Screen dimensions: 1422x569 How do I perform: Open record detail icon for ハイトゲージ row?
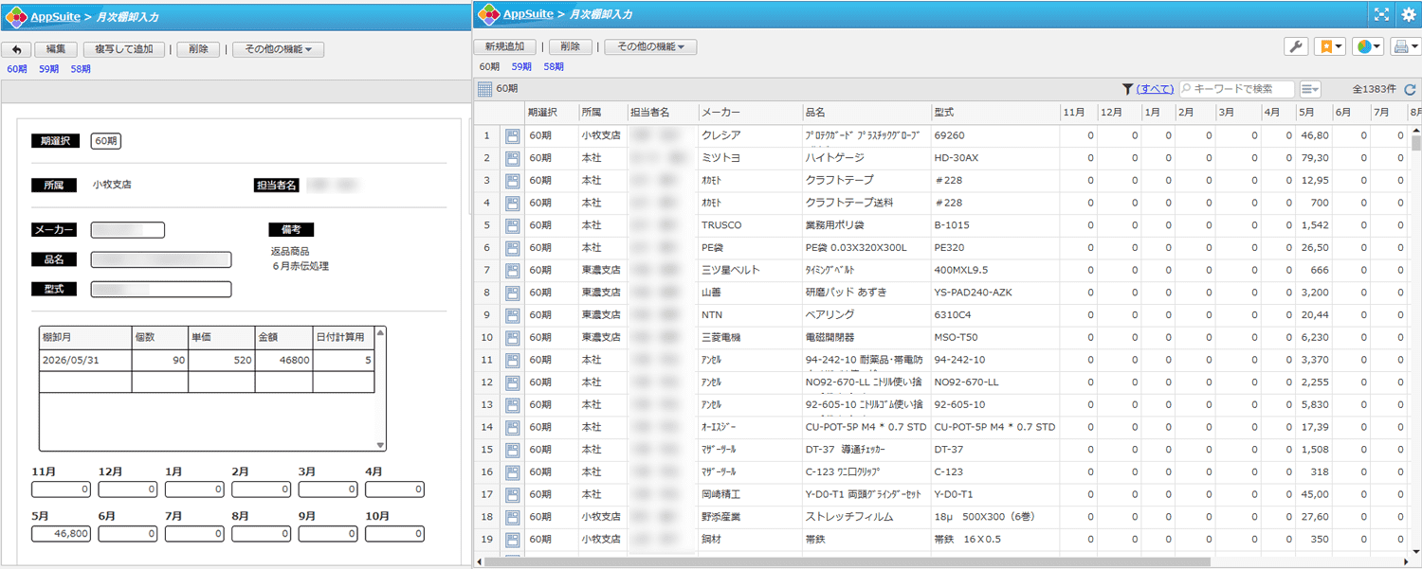512,158
